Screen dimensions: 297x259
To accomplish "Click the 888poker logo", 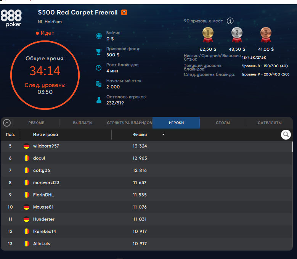I will click(11, 18).
